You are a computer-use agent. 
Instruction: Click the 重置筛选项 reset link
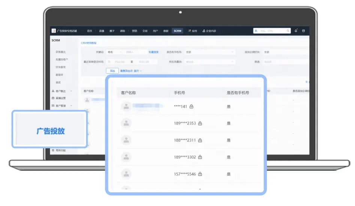pyautogui.click(x=126, y=71)
